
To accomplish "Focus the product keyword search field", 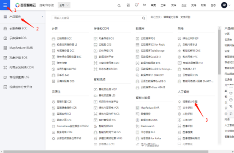I will pyautogui.click(x=99, y=18).
